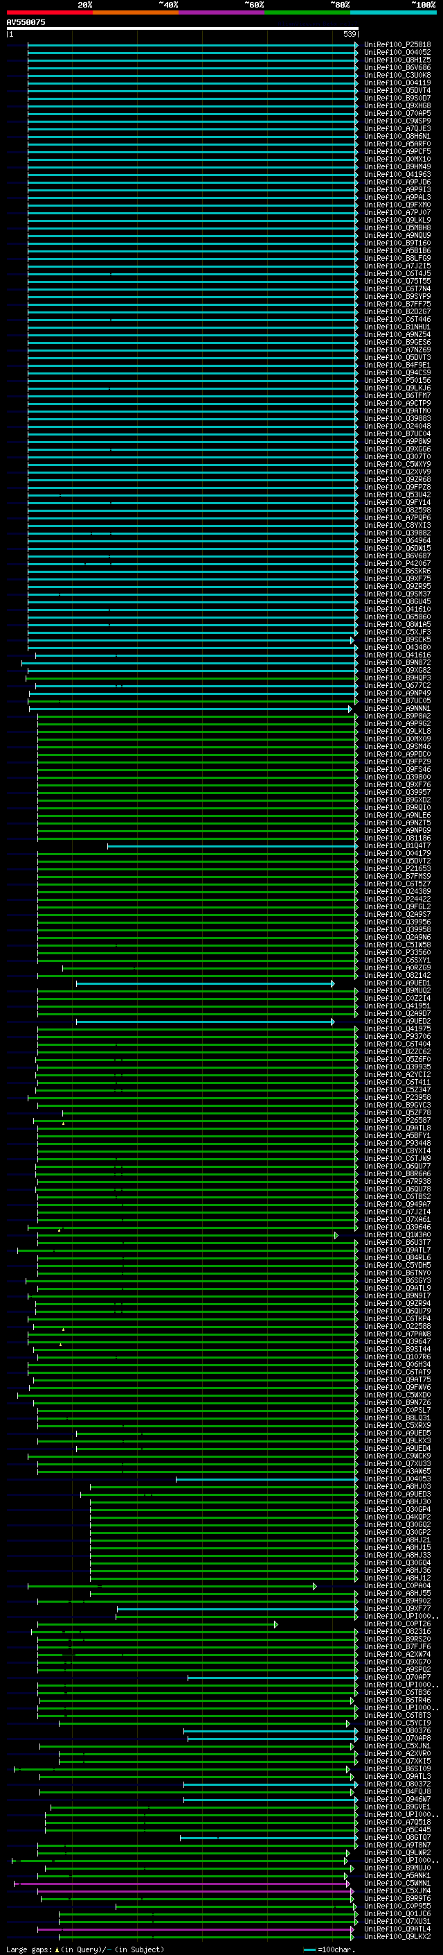Viewport: 443px width, 1955px height.
Task: Click the UniRef100_O80376 hit label
Action: tap(397, 1731)
